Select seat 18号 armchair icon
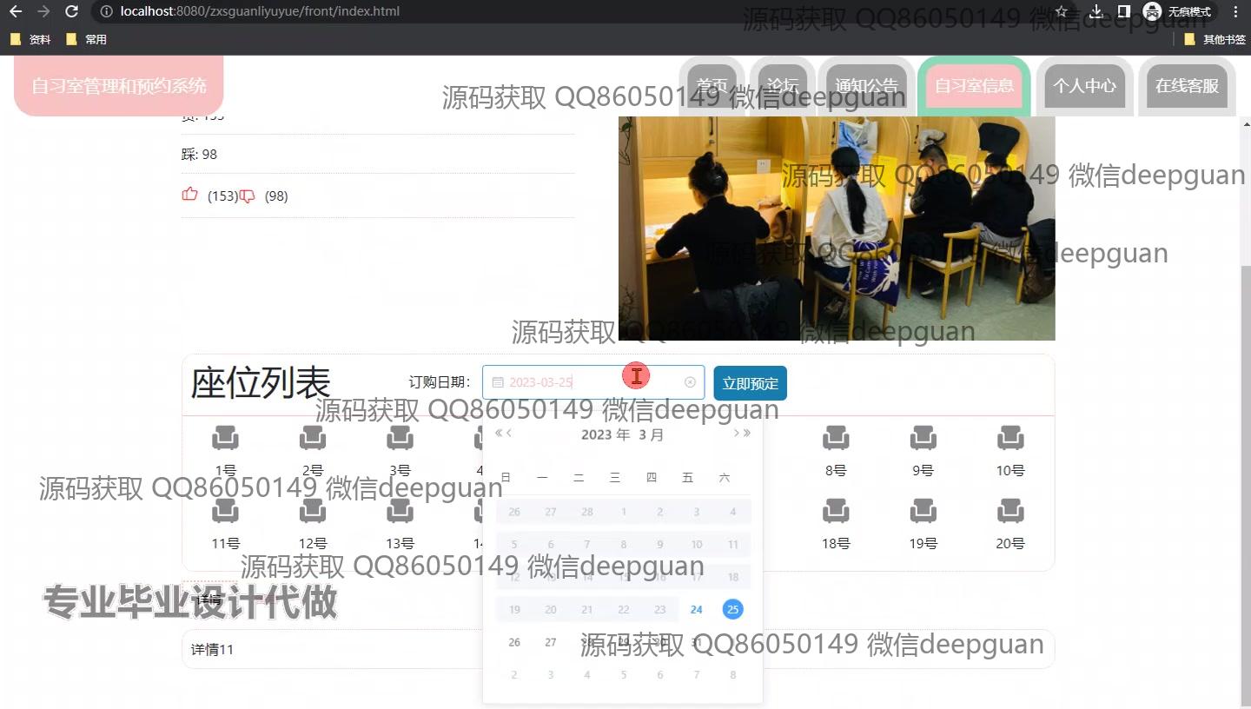The image size is (1251, 709). pos(836,511)
